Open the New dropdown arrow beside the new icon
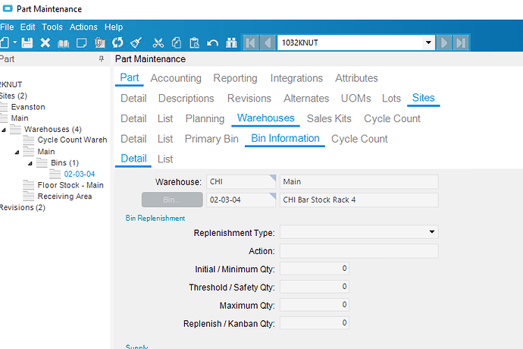The image size is (523, 349). [x=15, y=42]
